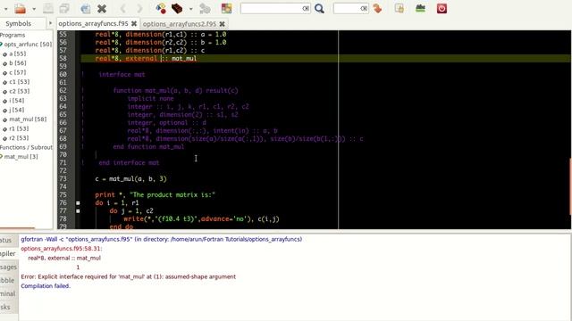Compile the current file

tap(161, 8)
